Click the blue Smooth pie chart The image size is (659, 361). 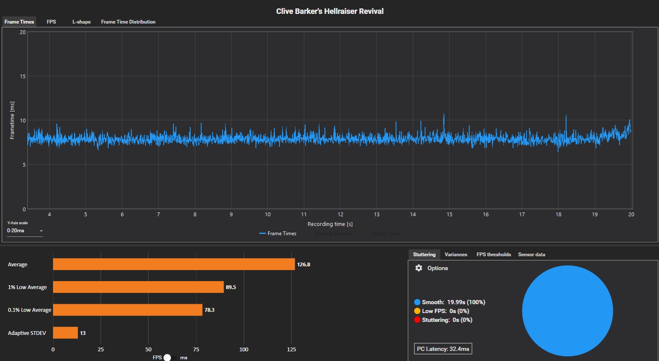point(567,311)
